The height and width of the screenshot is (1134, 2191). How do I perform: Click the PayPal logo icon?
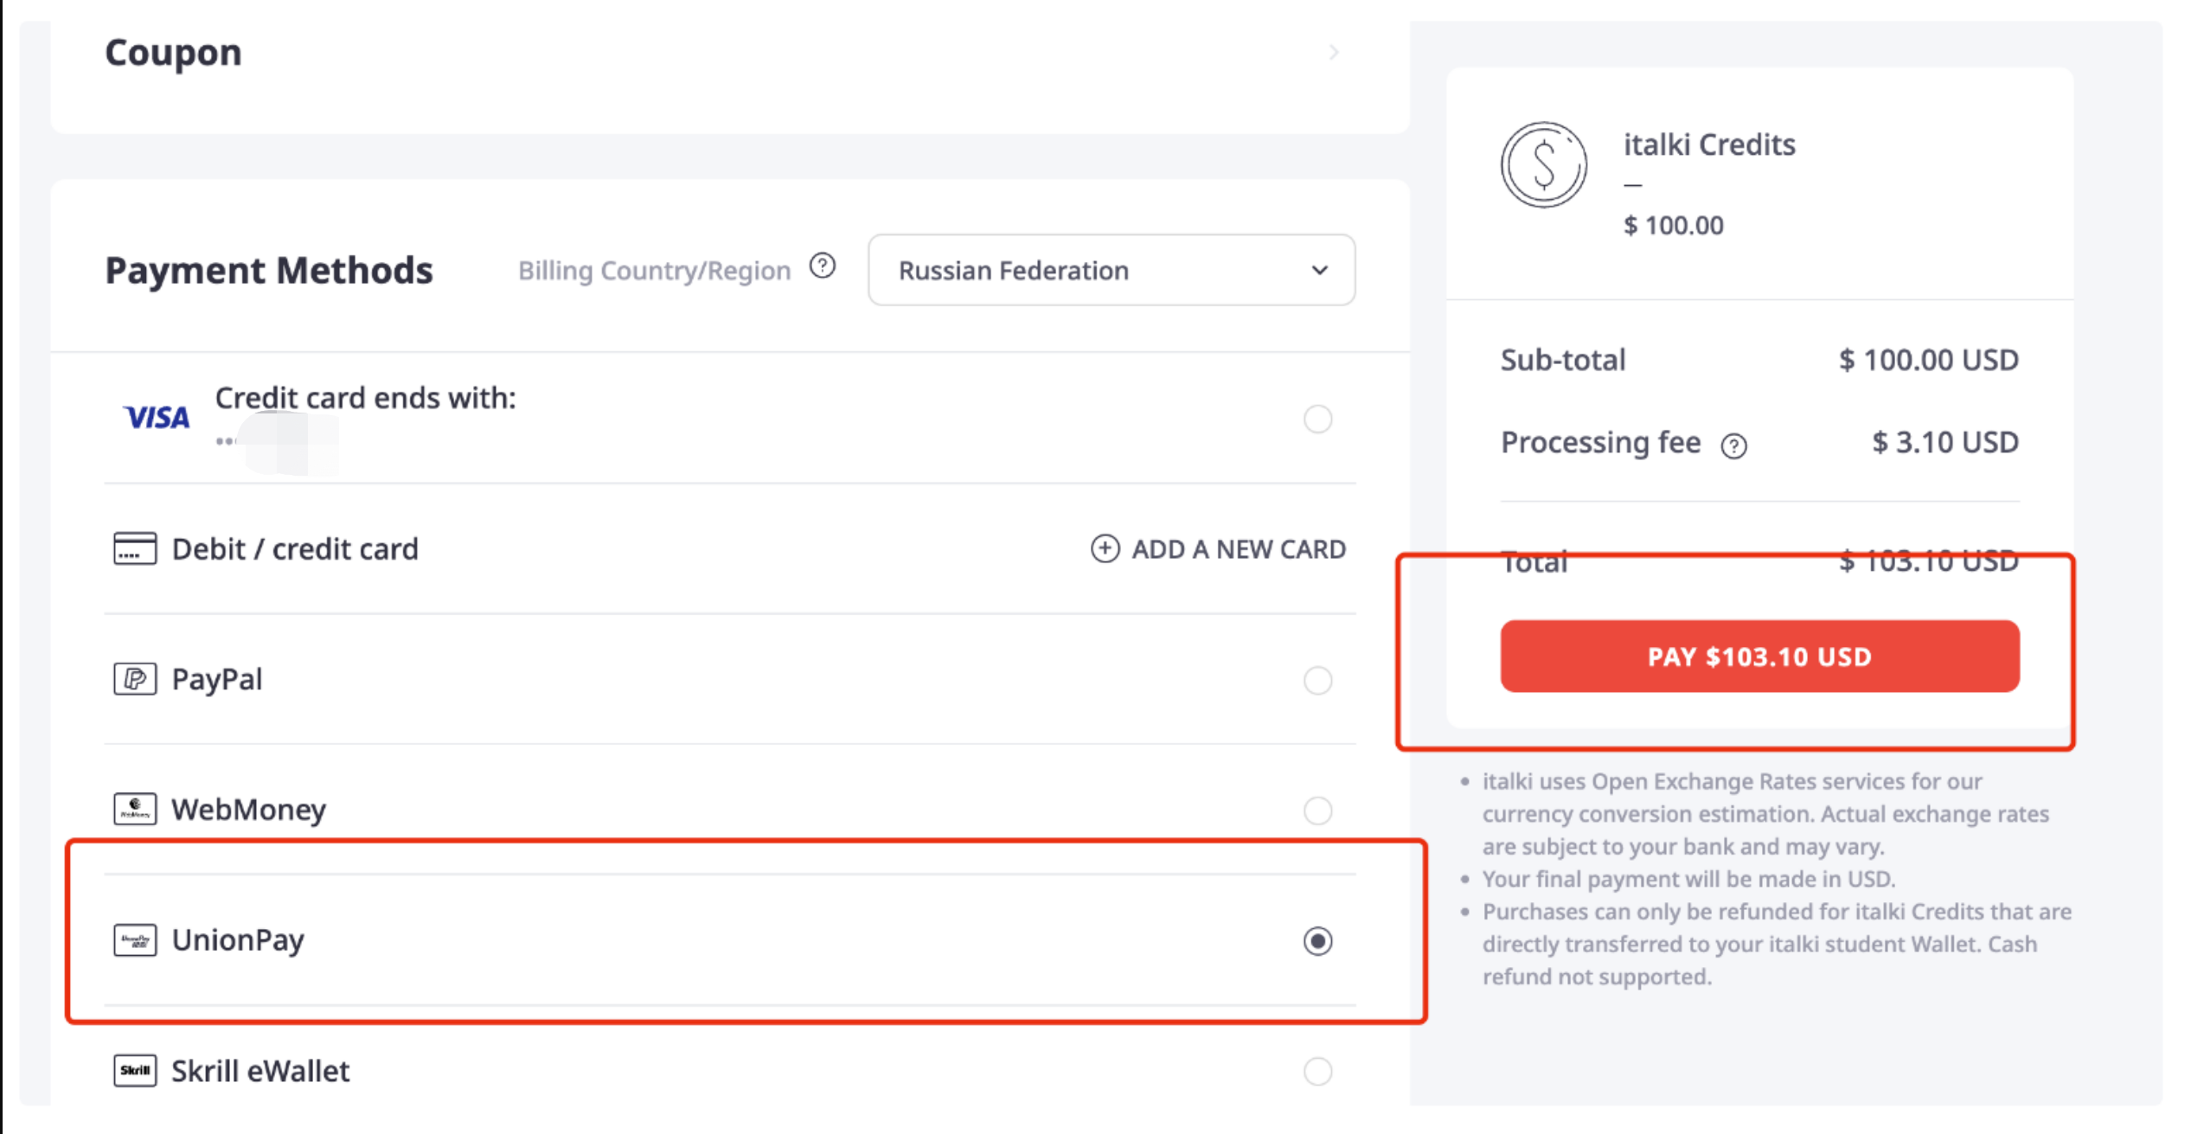tap(135, 679)
